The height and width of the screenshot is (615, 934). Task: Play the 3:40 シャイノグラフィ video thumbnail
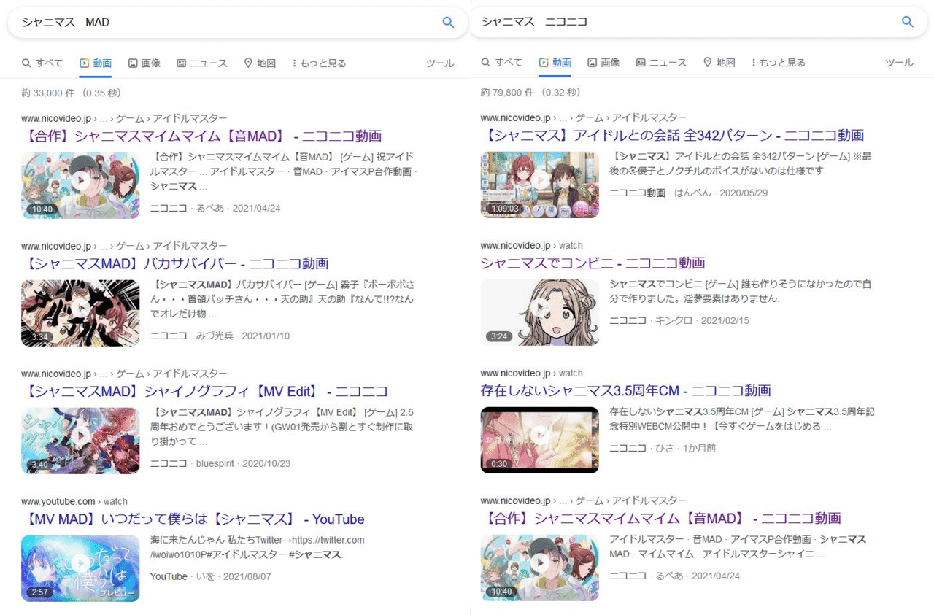(x=80, y=441)
